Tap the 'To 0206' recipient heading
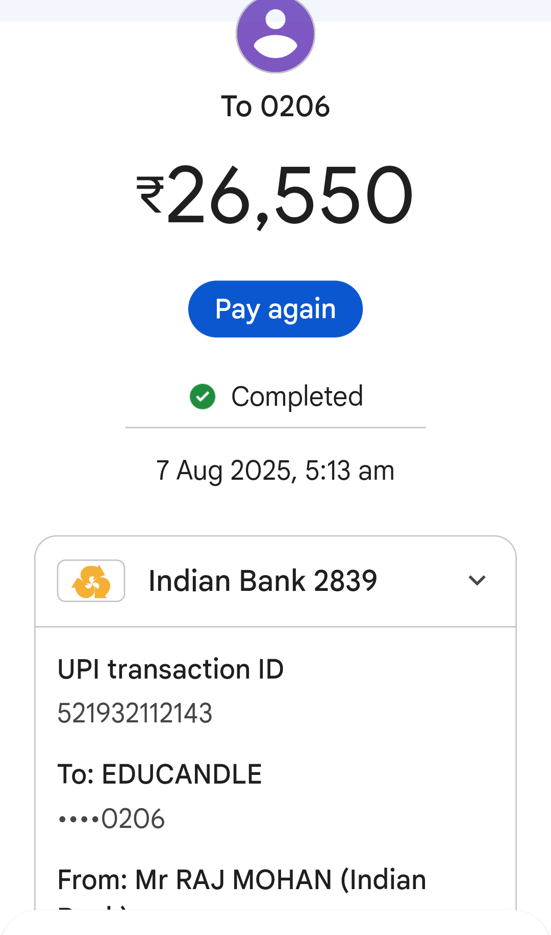Viewport: 551px width, 935px height. coord(275,107)
